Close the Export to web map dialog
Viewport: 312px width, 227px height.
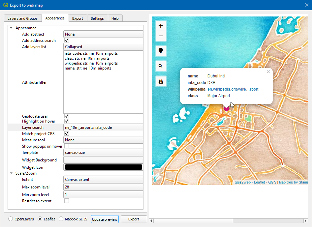tap(306, 5)
